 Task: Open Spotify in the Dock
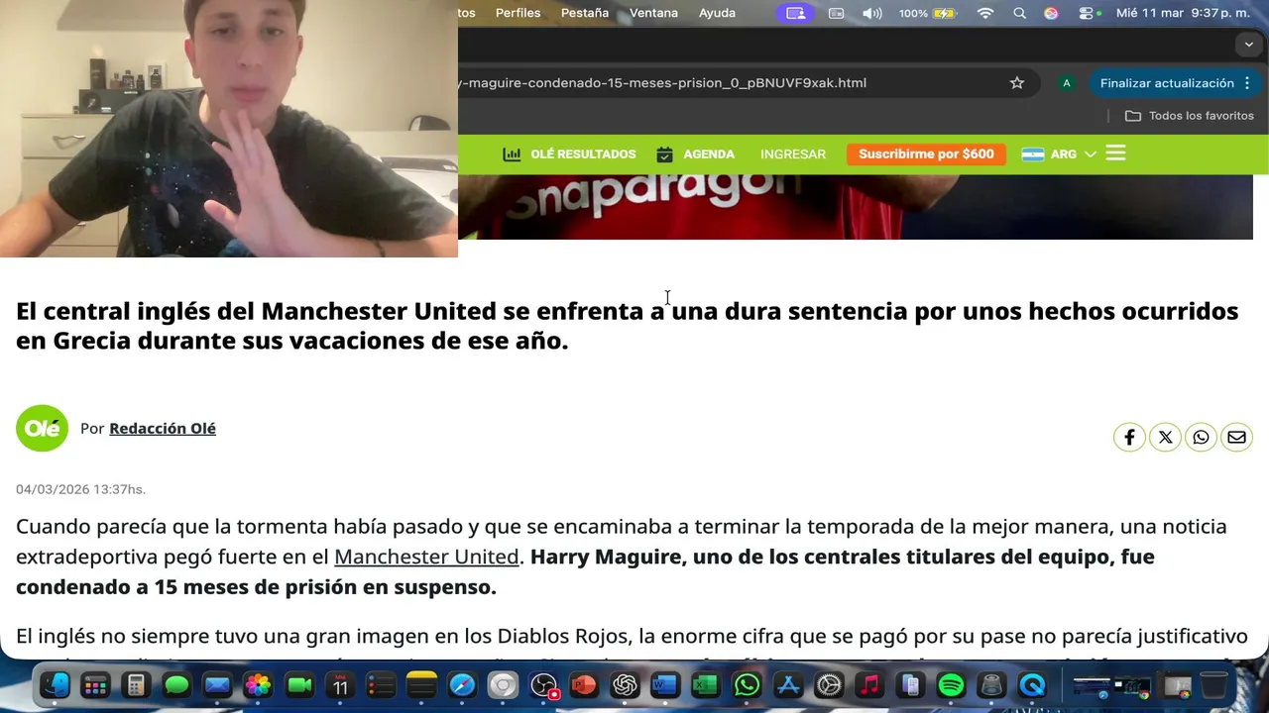click(951, 685)
